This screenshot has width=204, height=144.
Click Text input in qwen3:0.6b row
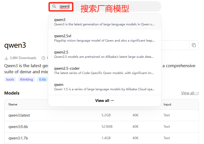coord(167,127)
